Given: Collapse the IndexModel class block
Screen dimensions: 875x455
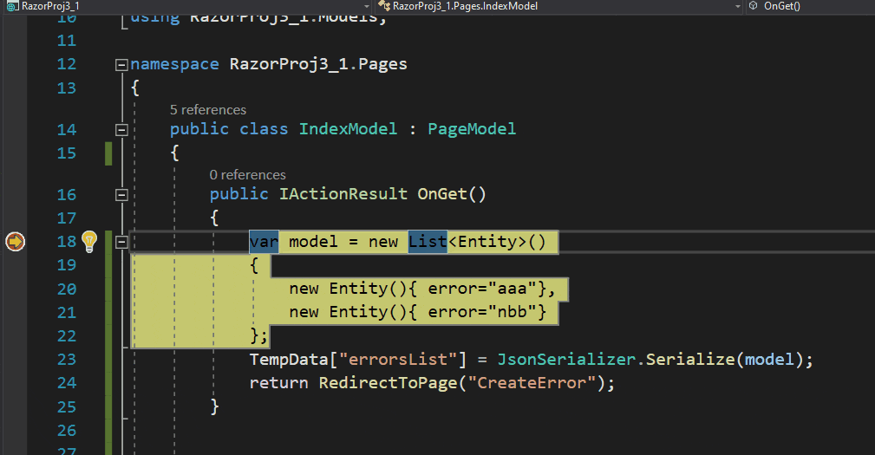Looking at the screenshot, I should tap(121, 130).
